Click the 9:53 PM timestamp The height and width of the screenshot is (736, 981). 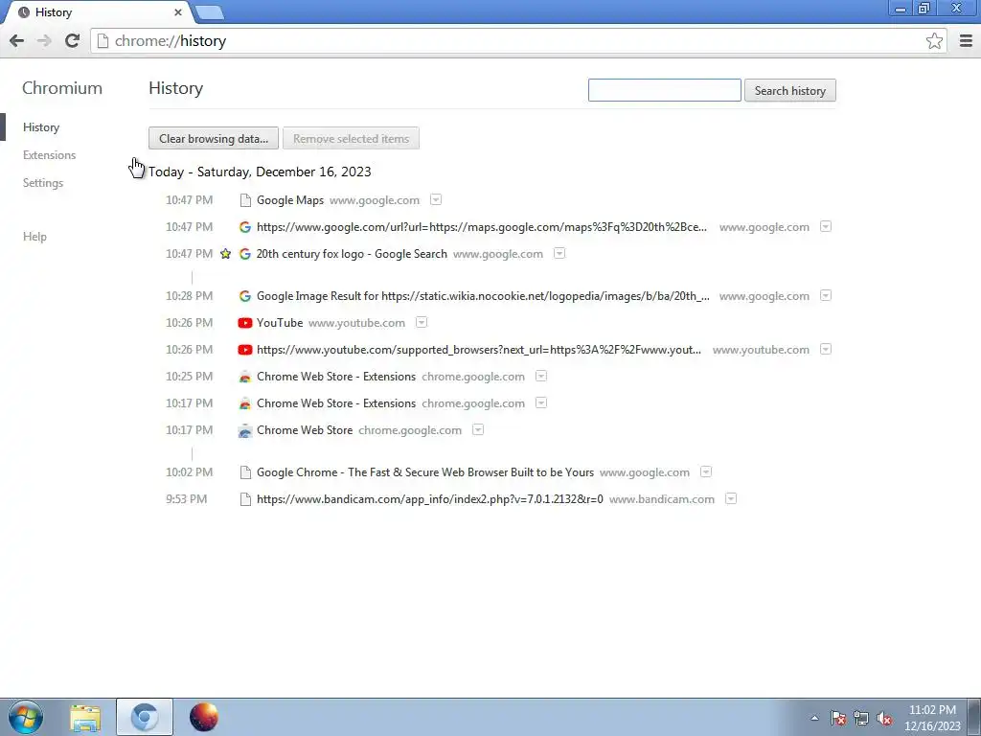click(187, 499)
